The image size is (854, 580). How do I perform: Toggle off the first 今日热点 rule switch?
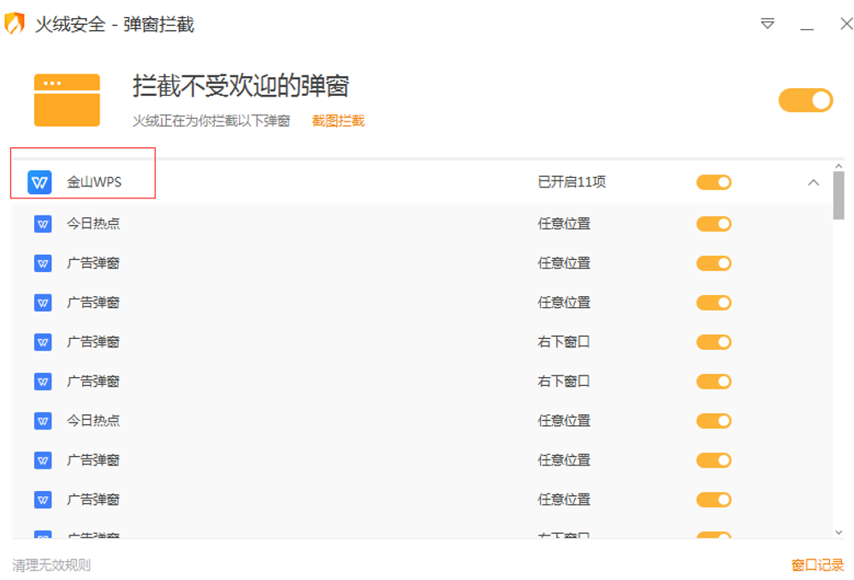714,224
